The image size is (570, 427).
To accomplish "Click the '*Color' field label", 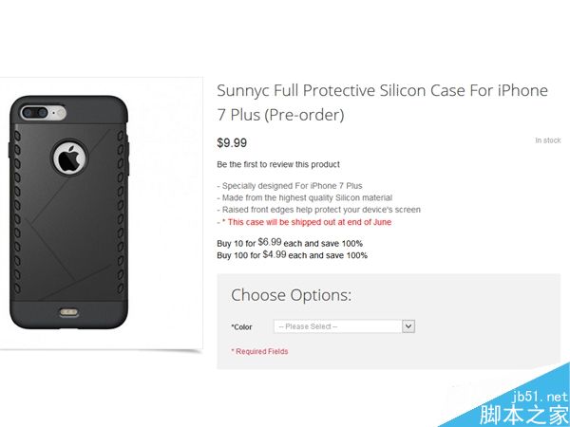I will pyautogui.click(x=242, y=327).
